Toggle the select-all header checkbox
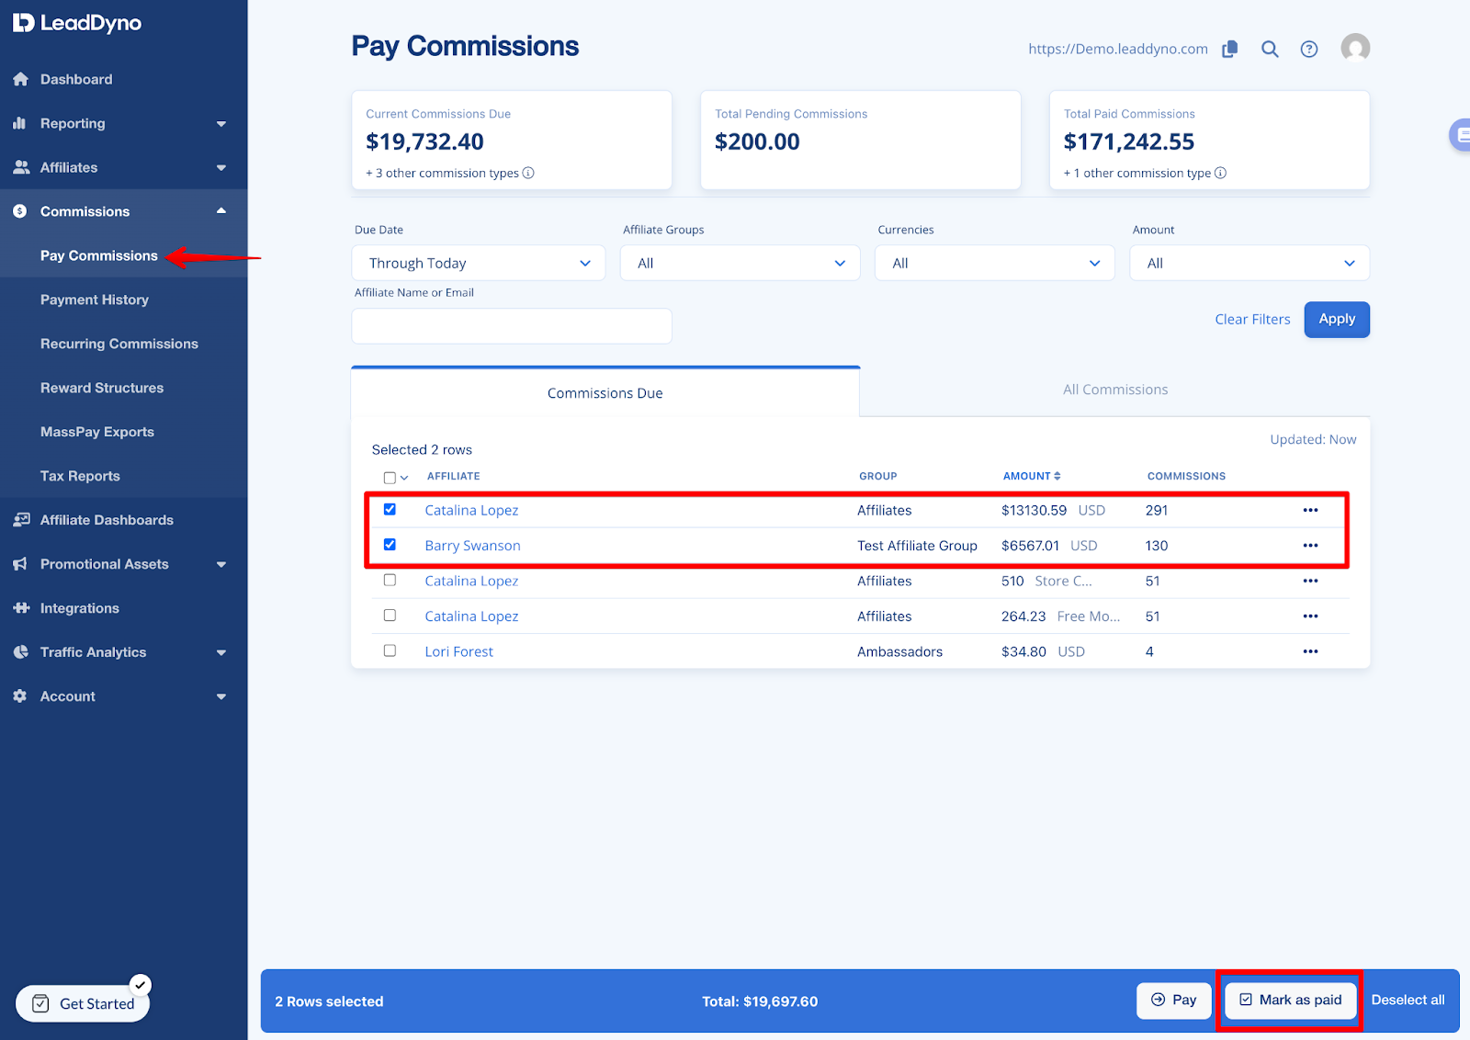This screenshot has height=1040, width=1470. pos(389,477)
